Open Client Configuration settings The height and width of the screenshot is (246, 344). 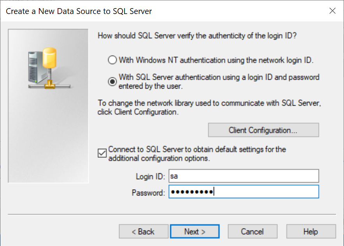coord(263,130)
